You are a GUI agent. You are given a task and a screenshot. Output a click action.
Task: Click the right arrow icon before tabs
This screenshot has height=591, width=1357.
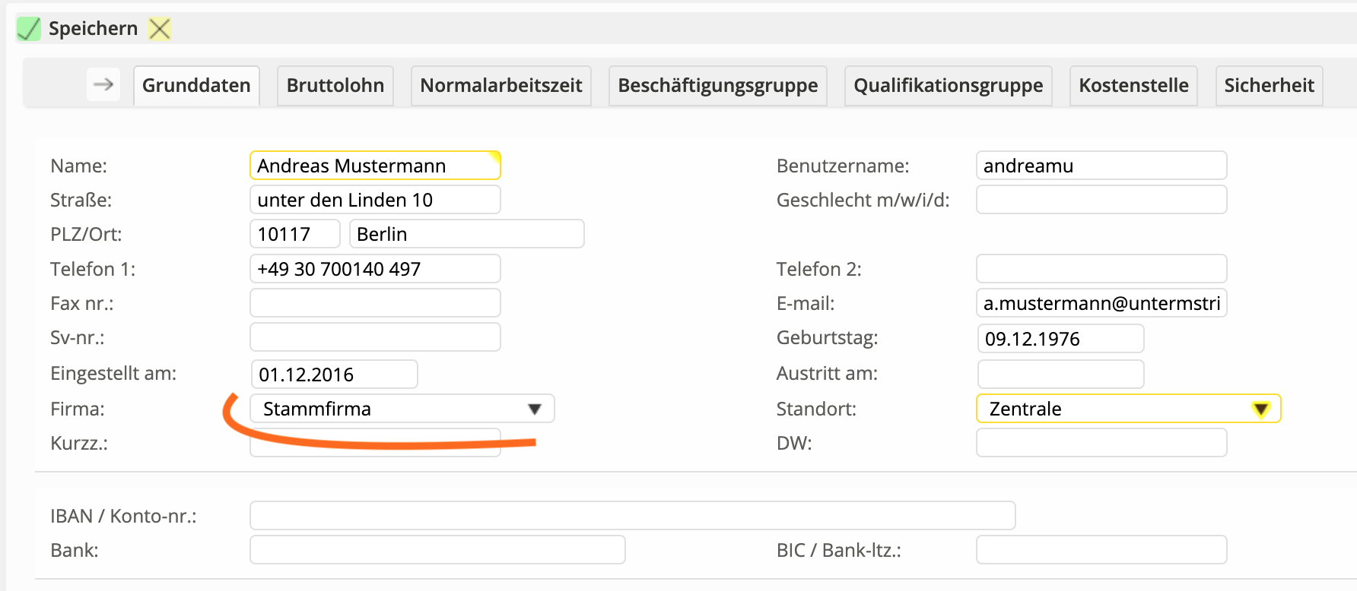(x=103, y=84)
